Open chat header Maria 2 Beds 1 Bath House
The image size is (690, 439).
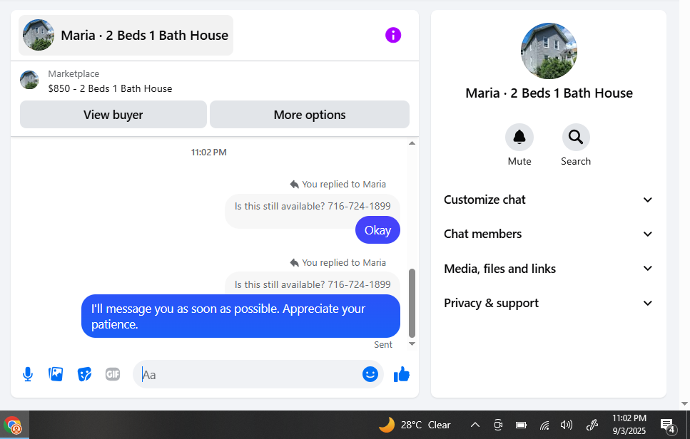pos(126,35)
